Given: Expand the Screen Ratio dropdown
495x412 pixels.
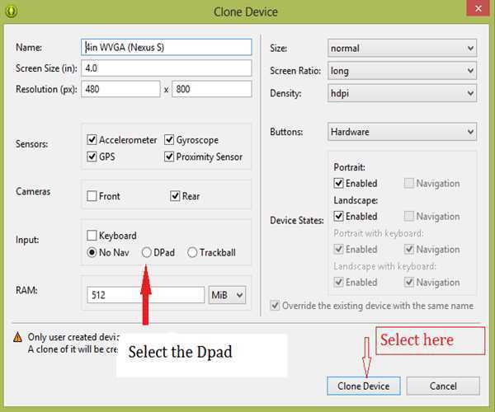Looking at the screenshot, I should point(402,71).
